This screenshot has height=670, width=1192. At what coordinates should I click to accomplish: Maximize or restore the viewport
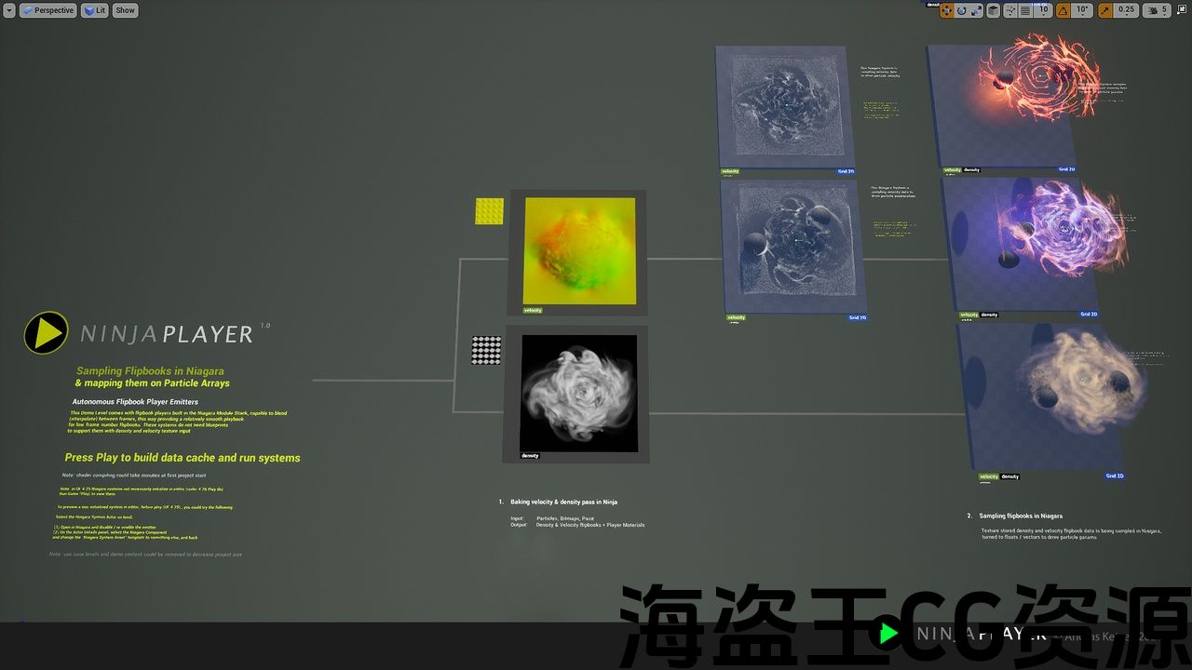(1183, 10)
